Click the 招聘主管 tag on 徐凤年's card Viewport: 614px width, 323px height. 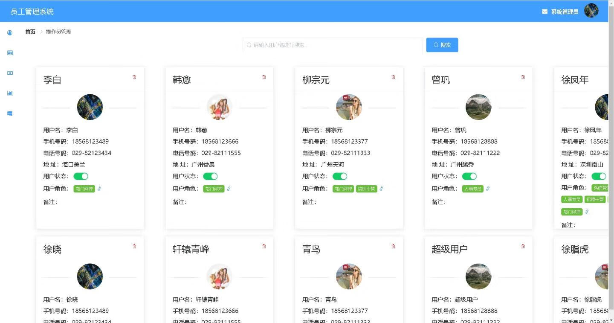click(x=595, y=199)
